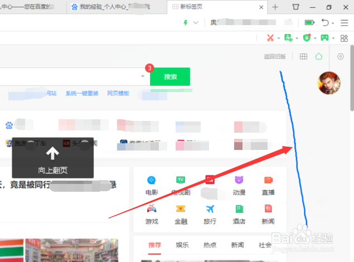This screenshot has height=262, width=354.
Task: Click the green gamepad icon in toolbar
Action: click(324, 38)
